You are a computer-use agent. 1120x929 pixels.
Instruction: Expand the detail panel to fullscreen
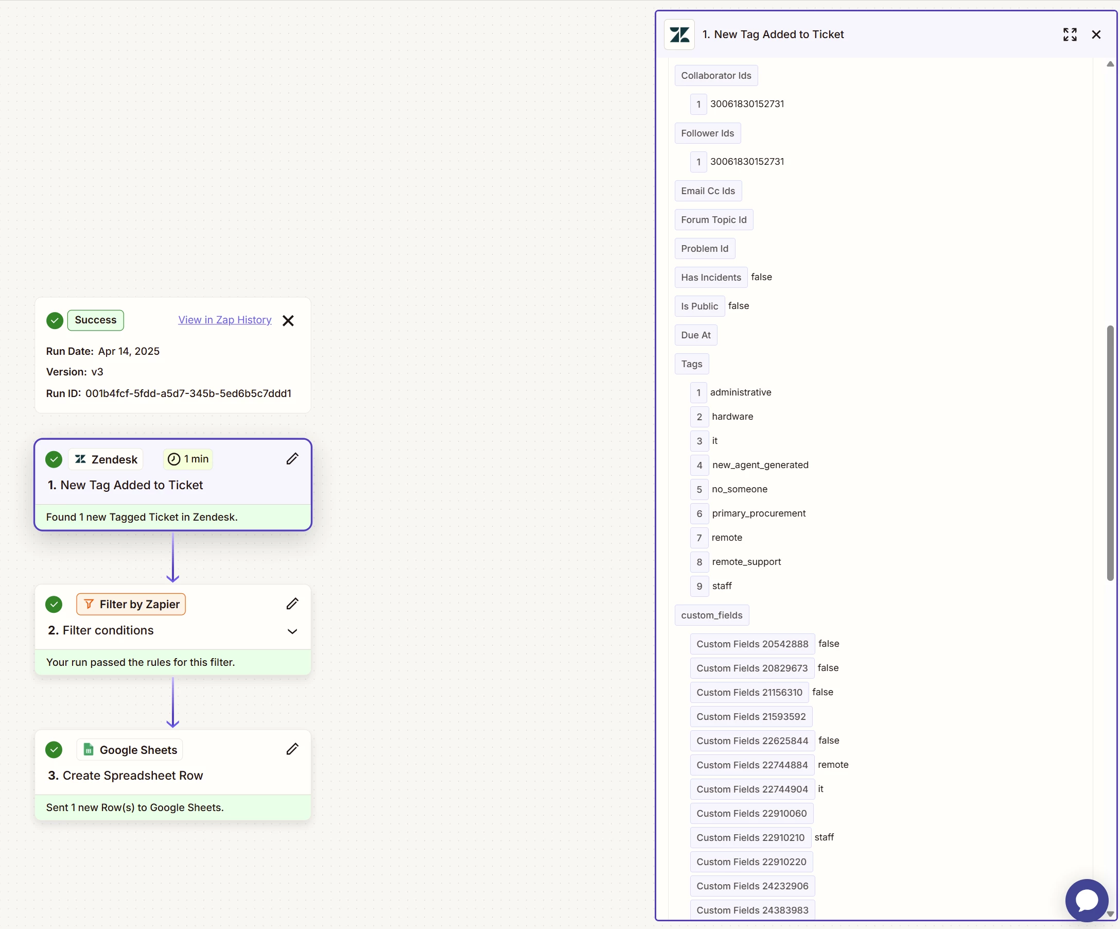click(x=1070, y=35)
